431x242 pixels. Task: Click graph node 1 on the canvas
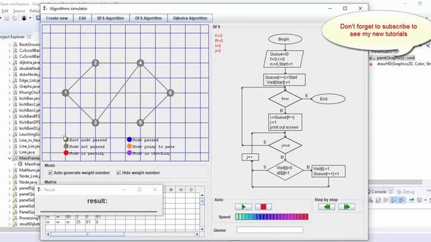pos(65,93)
